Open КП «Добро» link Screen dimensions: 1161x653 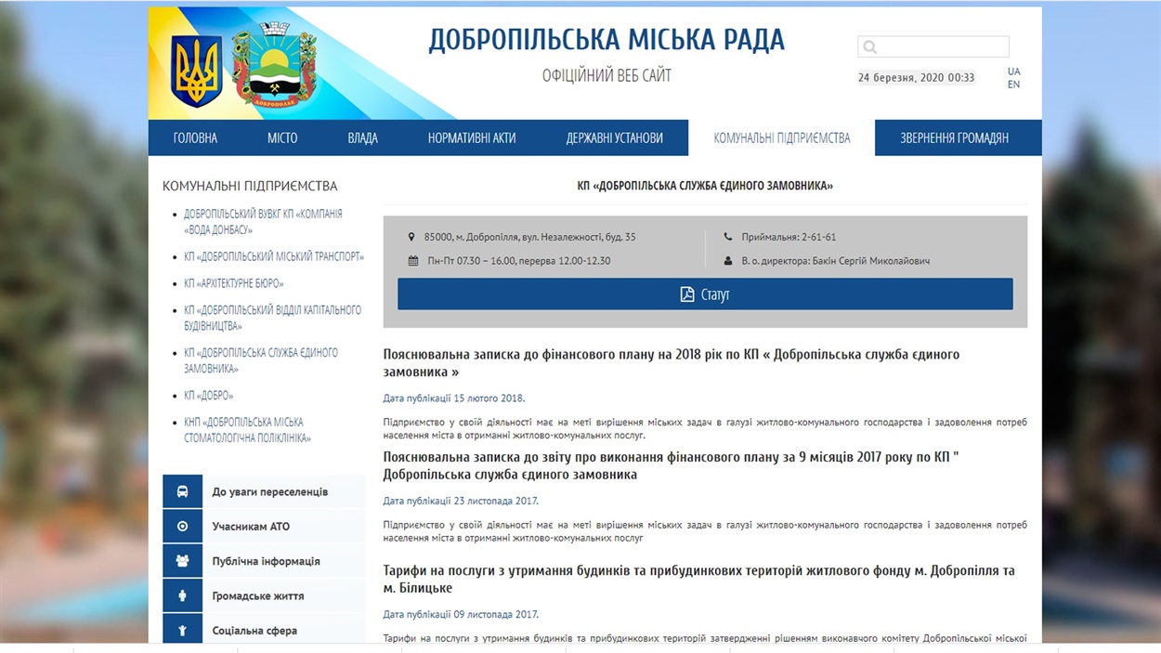[x=209, y=396]
